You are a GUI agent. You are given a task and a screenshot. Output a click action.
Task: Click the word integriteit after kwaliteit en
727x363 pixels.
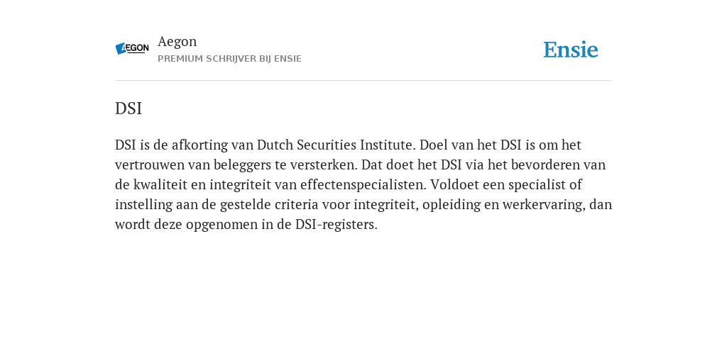click(x=240, y=185)
